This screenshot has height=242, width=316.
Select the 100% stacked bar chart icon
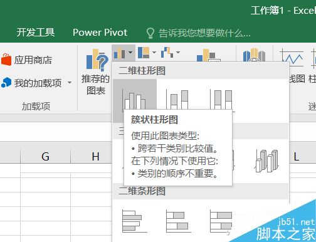[x=222, y=221]
